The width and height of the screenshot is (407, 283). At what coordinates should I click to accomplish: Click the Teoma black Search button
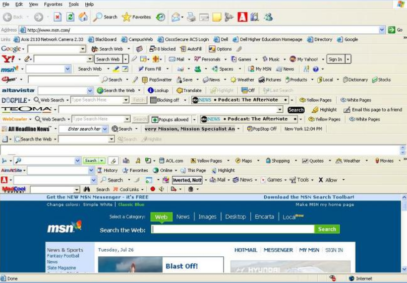[296, 110]
